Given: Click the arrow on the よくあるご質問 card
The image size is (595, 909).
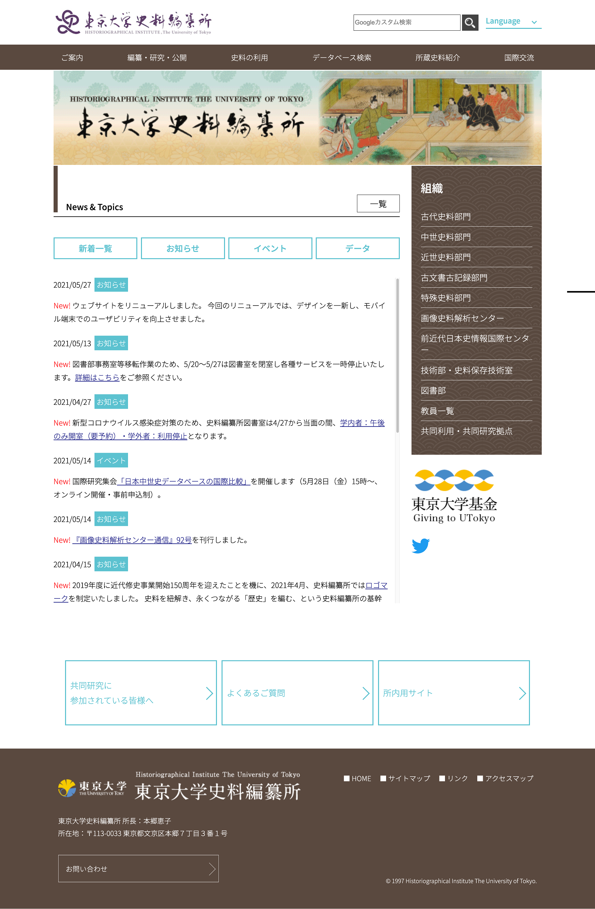Looking at the screenshot, I should (x=365, y=693).
